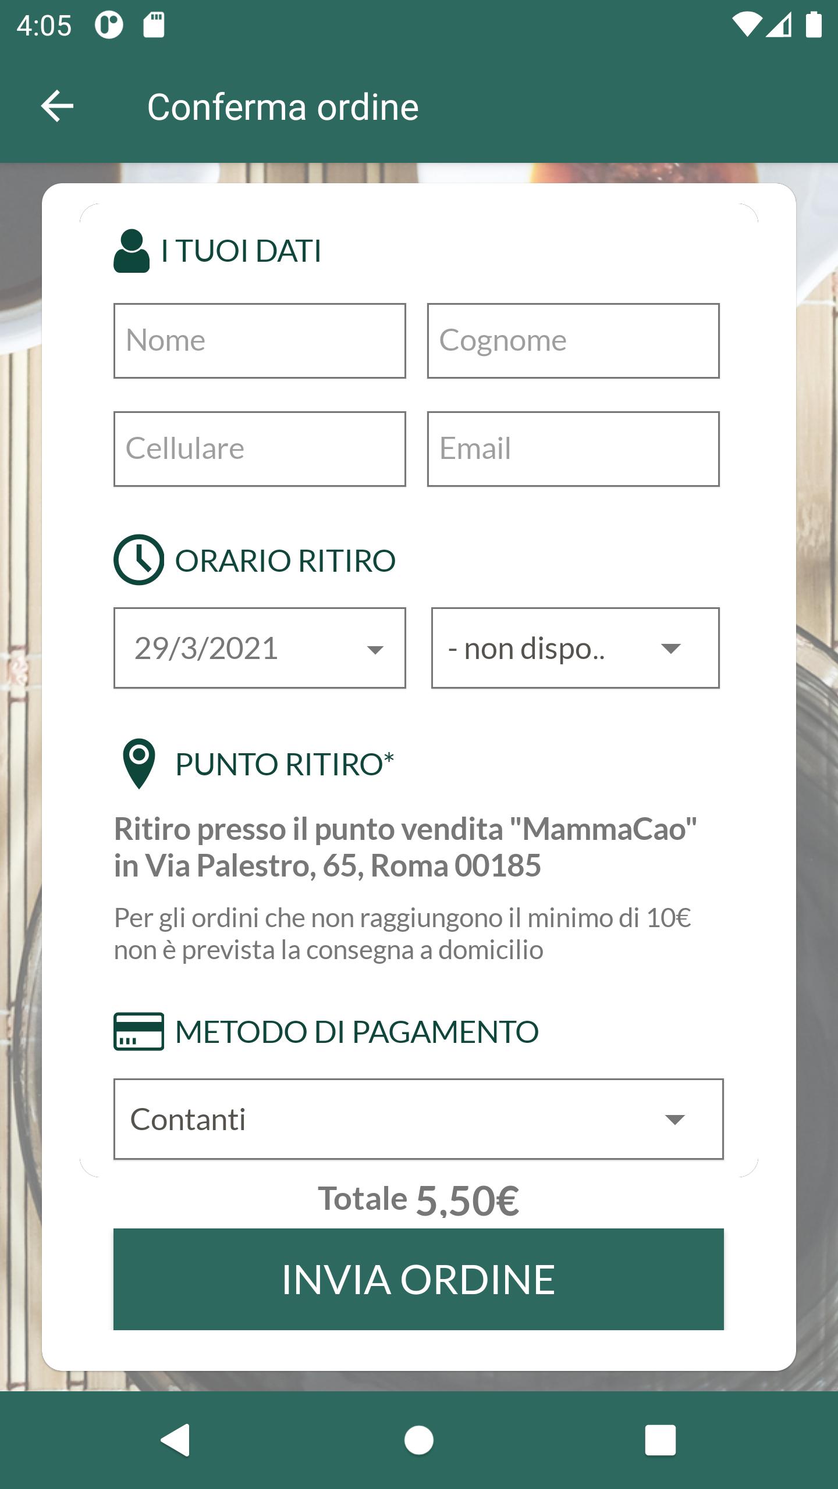Click the clock icon beside ORARIO RITIRO

pos(139,560)
